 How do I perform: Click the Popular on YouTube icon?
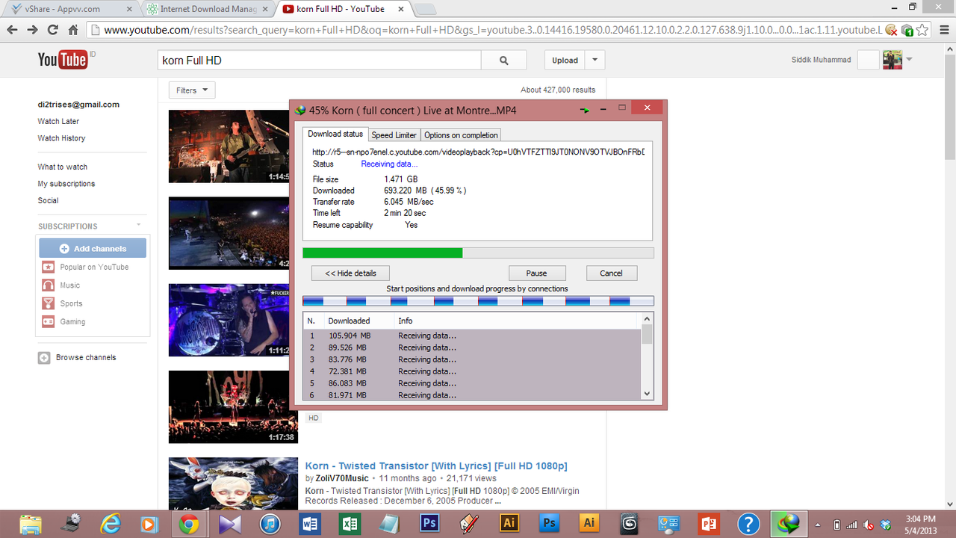pyautogui.click(x=48, y=267)
